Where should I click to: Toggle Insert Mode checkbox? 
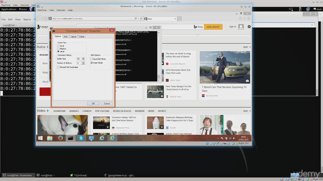[x=92, y=63]
